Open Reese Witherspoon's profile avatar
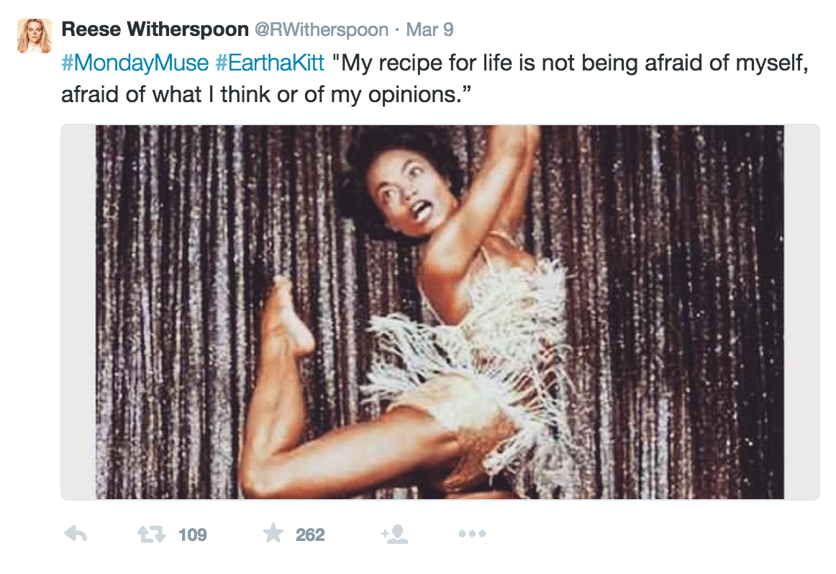This screenshot has width=836, height=574. pos(35,36)
